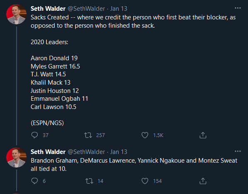Image resolution: width=248 pixels, height=194 pixels.
Task: Like the tweet with 1.5K likes
Action: click(x=145, y=135)
